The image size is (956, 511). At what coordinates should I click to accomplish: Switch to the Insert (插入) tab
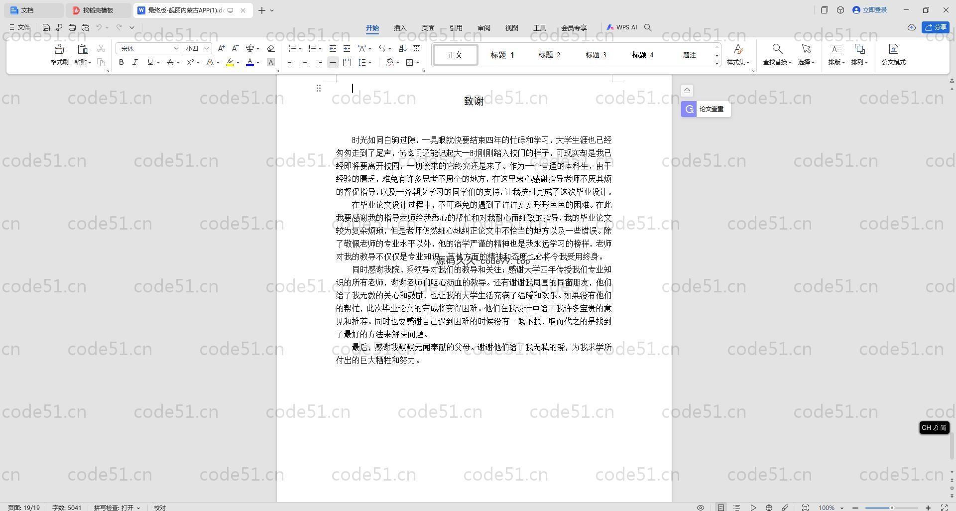(400, 28)
